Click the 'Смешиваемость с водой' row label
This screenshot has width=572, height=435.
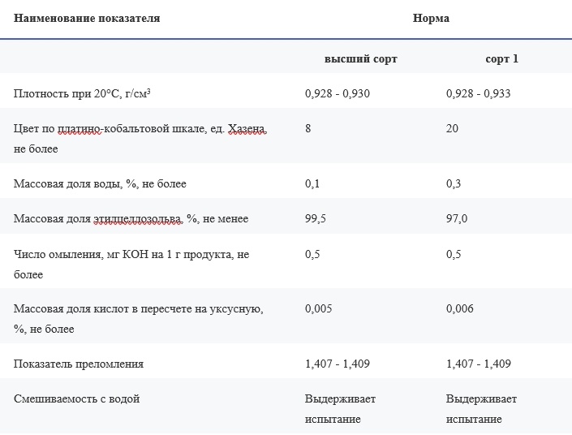pos(76,398)
